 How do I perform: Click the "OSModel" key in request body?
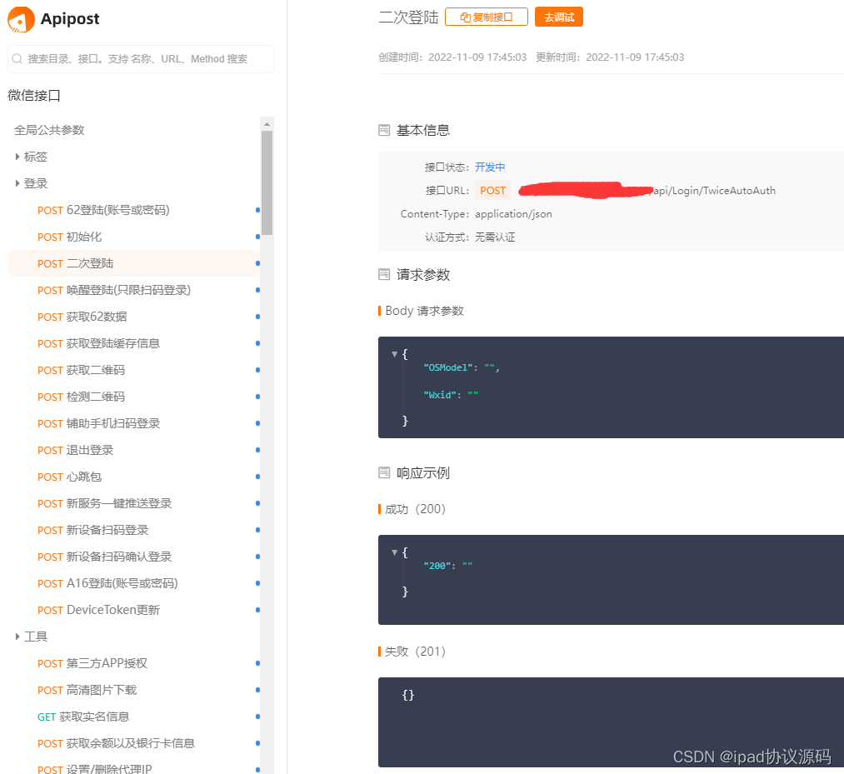pyautogui.click(x=448, y=367)
